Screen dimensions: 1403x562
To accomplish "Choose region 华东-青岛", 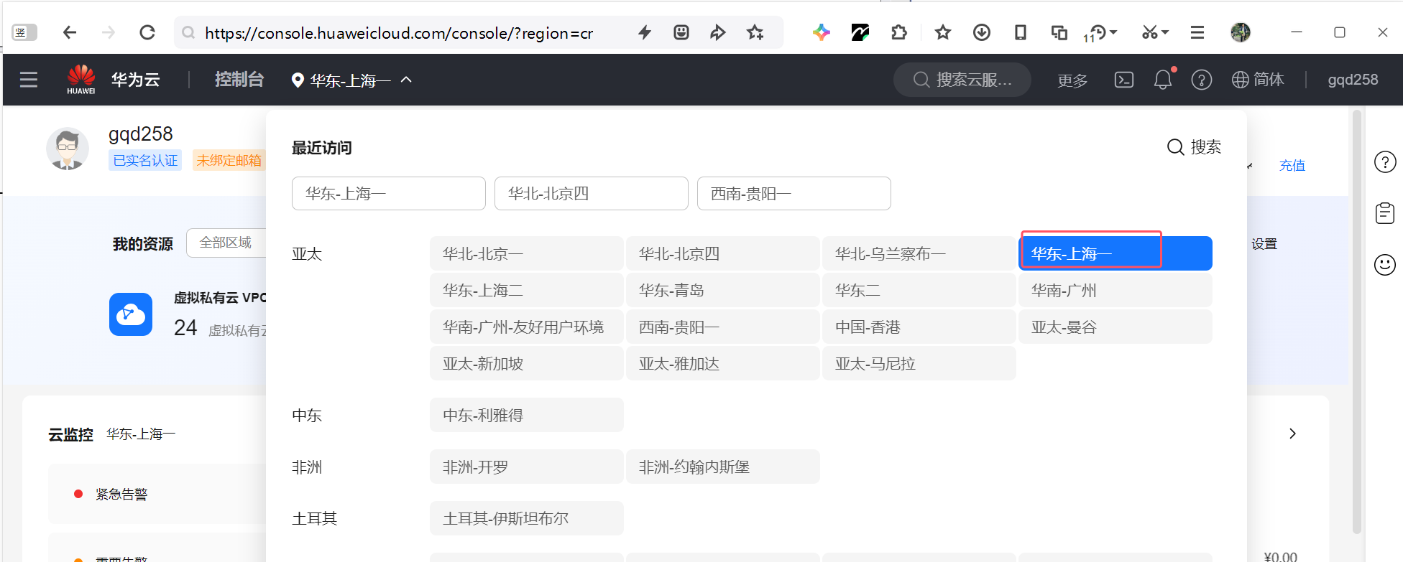I will point(723,290).
